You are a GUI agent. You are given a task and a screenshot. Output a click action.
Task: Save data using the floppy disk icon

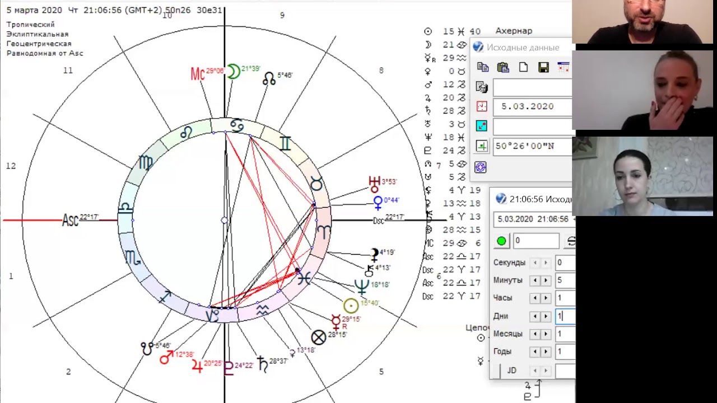click(x=543, y=67)
